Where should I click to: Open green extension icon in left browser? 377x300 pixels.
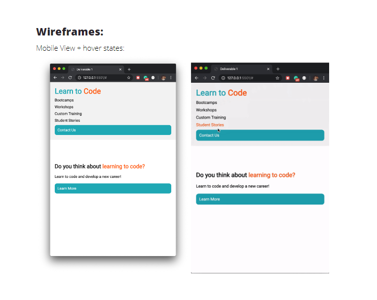click(x=146, y=78)
